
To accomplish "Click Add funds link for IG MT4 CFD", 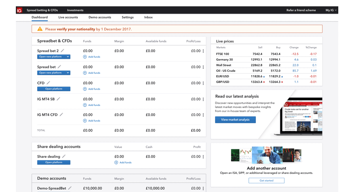I will (94, 121).
